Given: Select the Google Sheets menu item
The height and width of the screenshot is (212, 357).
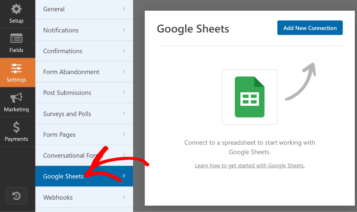Looking at the screenshot, I should (84, 176).
